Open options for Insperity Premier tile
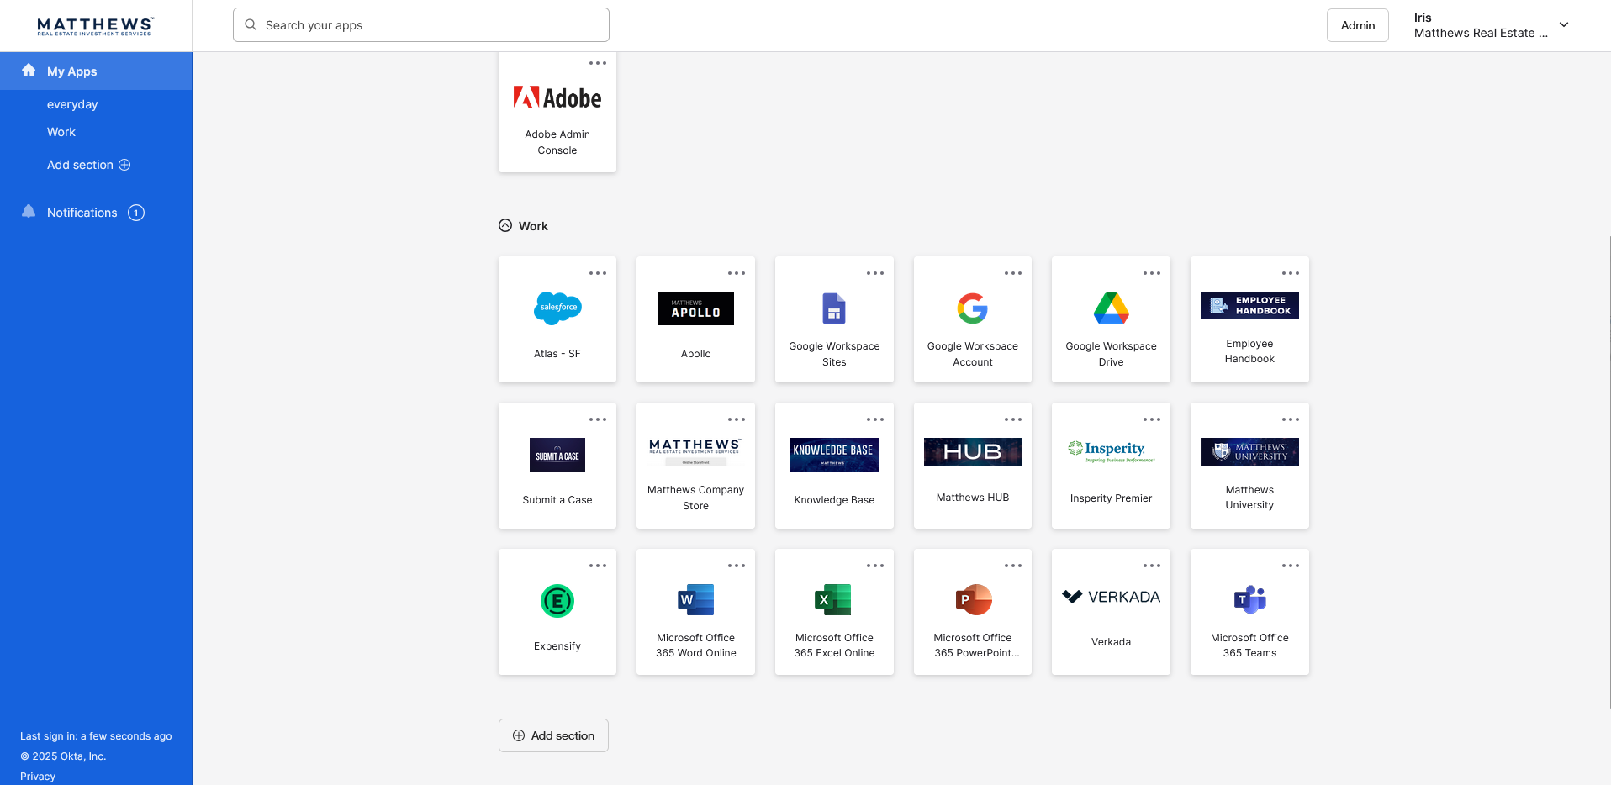The height and width of the screenshot is (785, 1611). coord(1152,419)
